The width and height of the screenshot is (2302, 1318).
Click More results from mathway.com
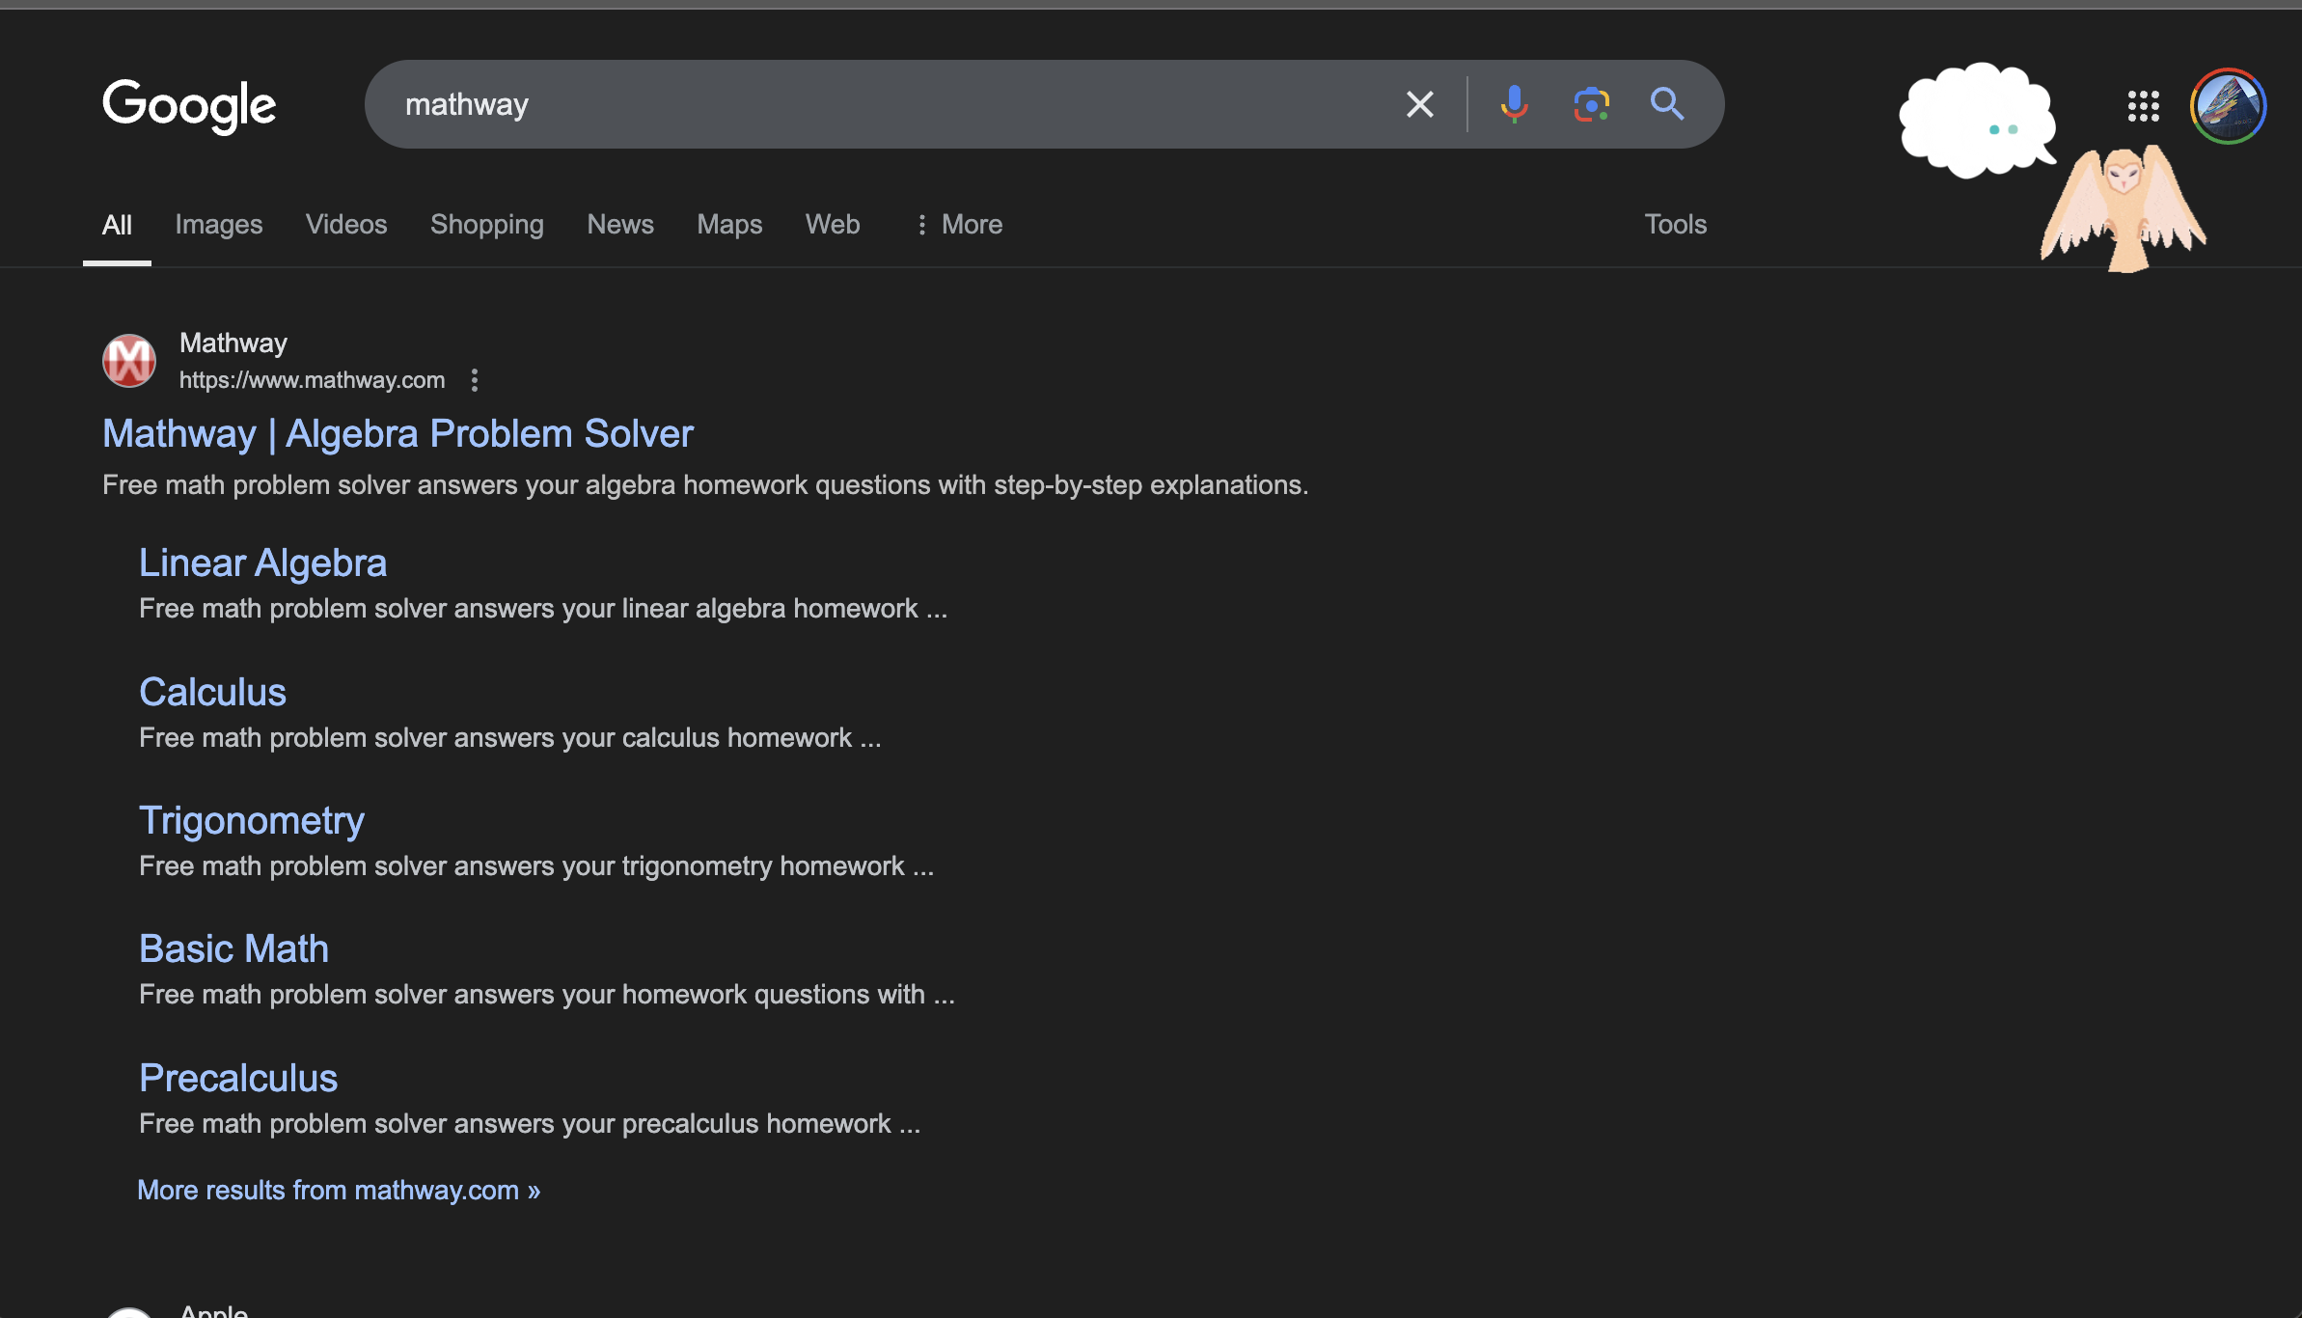[x=339, y=1191]
